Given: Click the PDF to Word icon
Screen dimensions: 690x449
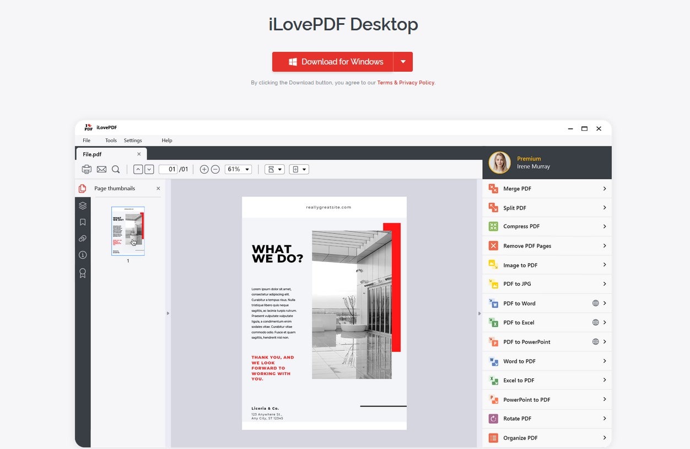Looking at the screenshot, I should [493, 303].
